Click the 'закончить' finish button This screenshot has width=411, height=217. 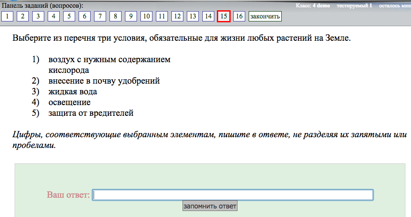(x=265, y=16)
